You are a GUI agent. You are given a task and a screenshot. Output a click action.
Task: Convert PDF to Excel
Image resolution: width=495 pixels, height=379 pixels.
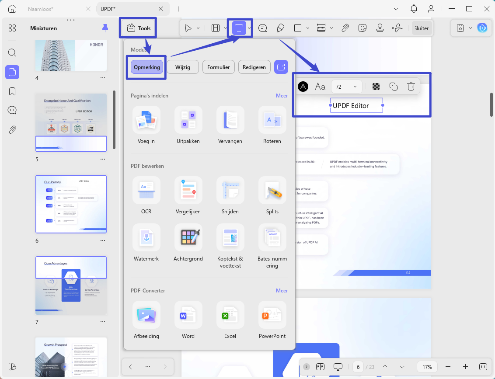click(x=230, y=320)
